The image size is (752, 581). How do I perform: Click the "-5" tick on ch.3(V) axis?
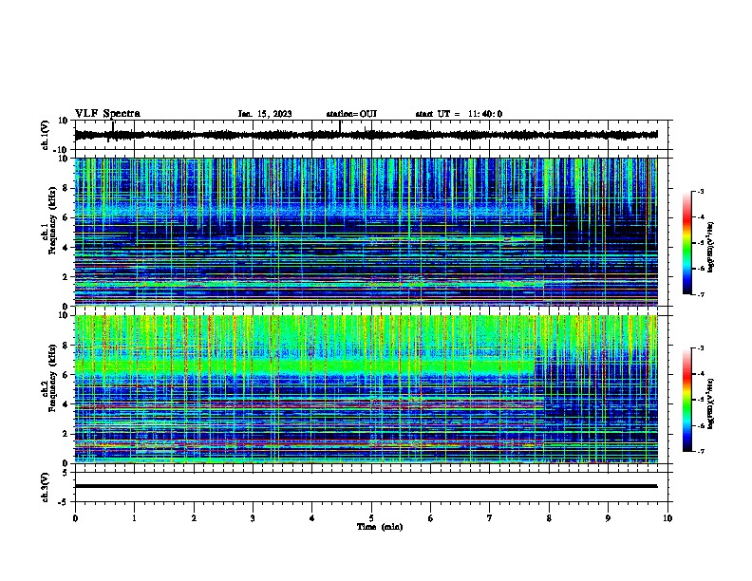tap(65, 502)
